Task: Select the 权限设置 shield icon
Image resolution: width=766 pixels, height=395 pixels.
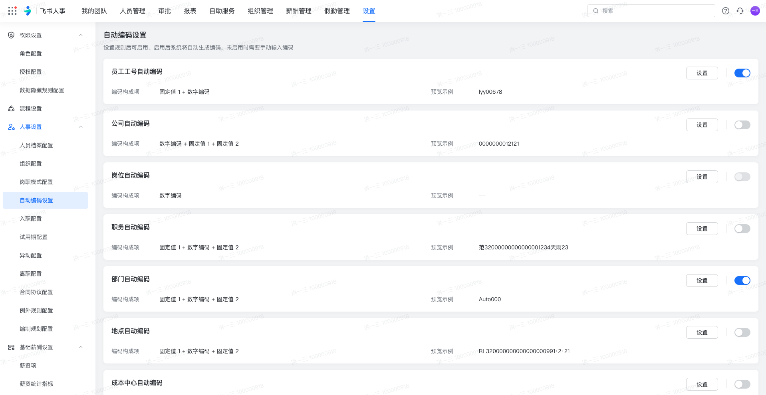Action: (x=11, y=35)
